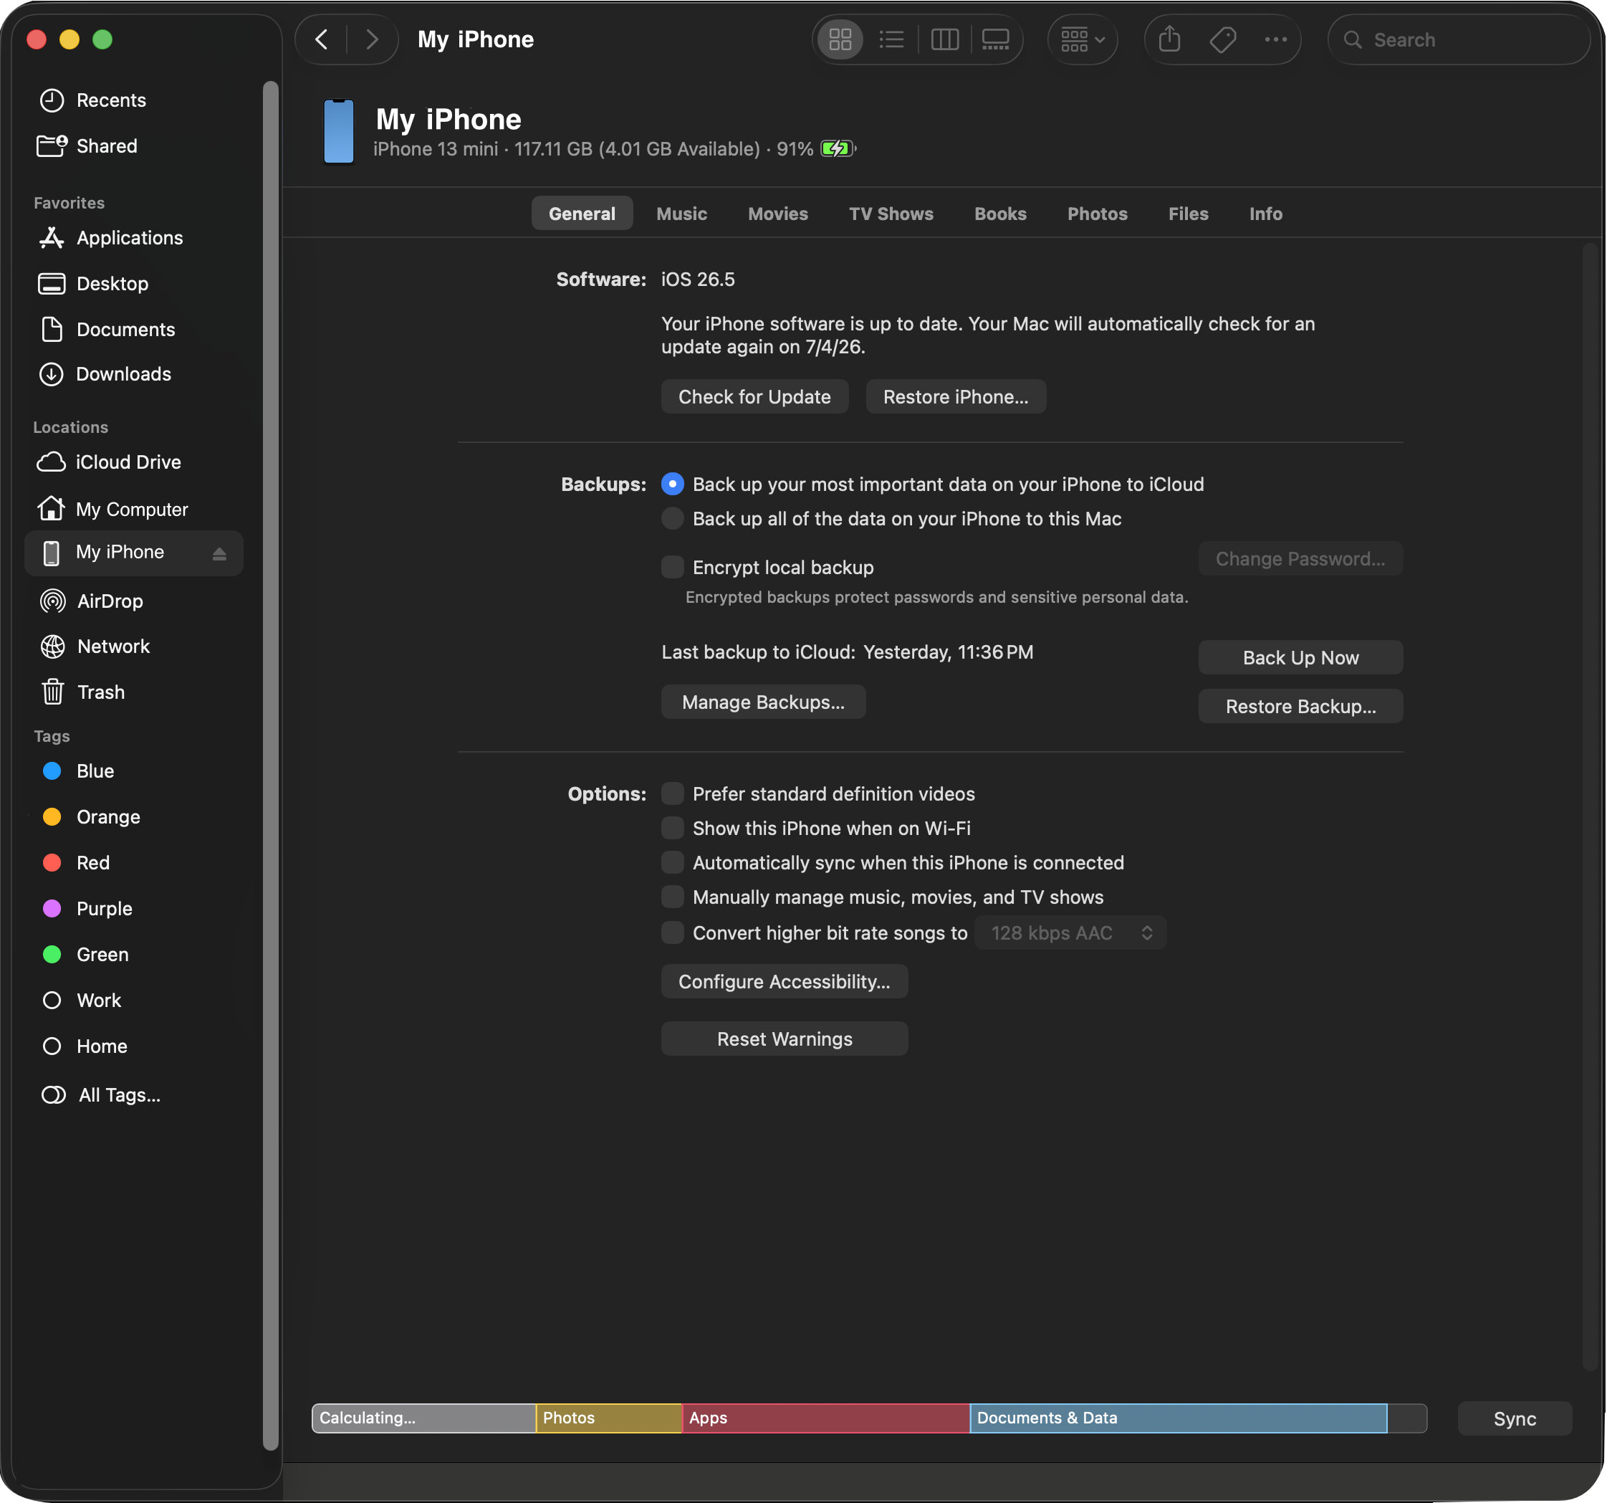Screen dimensions: 1607x1503
Task: Go forward using the right chevron
Action: coord(372,39)
